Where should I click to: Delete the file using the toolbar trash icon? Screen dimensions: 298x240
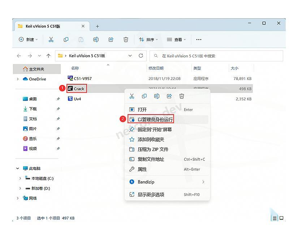pyautogui.click(x=126, y=40)
